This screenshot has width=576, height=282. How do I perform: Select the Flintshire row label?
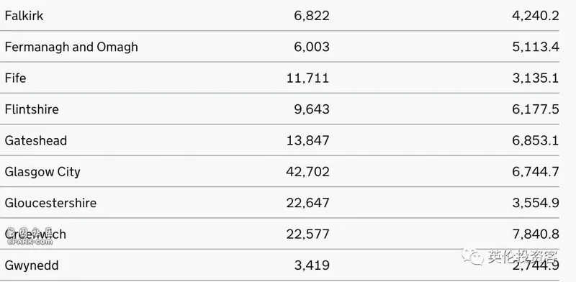pos(32,109)
